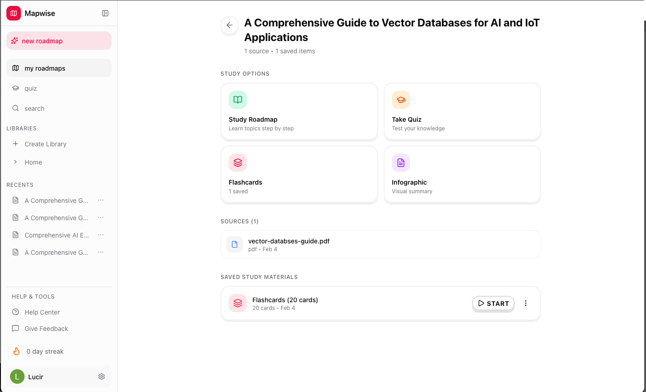Open ellipsis menu for first recent item
Screen dimensions: 646x392
(101, 200)
